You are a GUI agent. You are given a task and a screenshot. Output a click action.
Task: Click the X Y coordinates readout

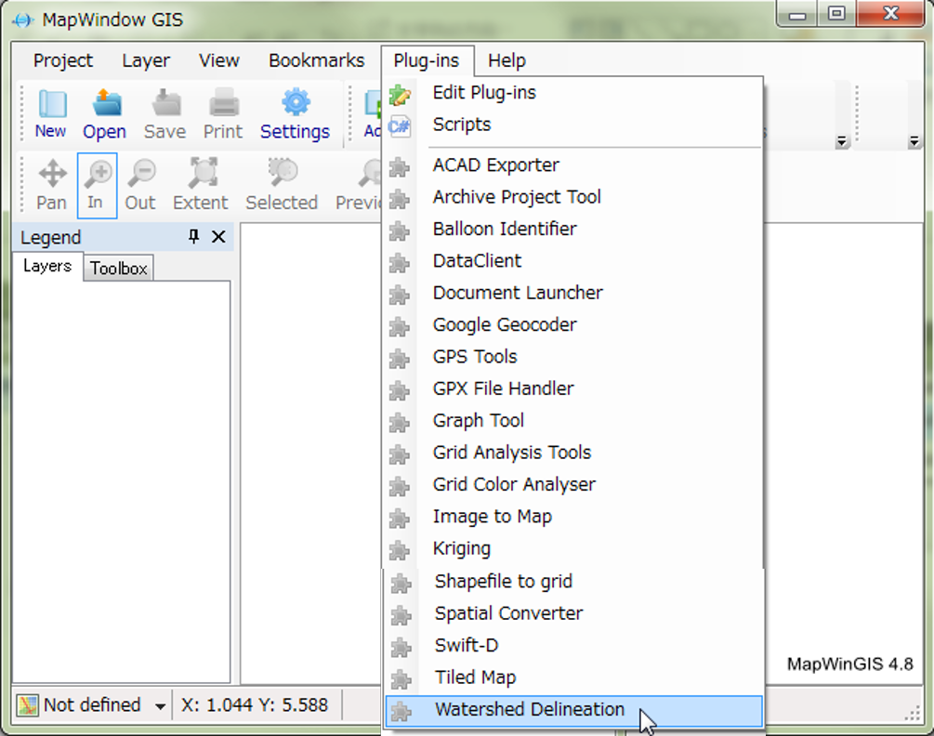pos(255,705)
